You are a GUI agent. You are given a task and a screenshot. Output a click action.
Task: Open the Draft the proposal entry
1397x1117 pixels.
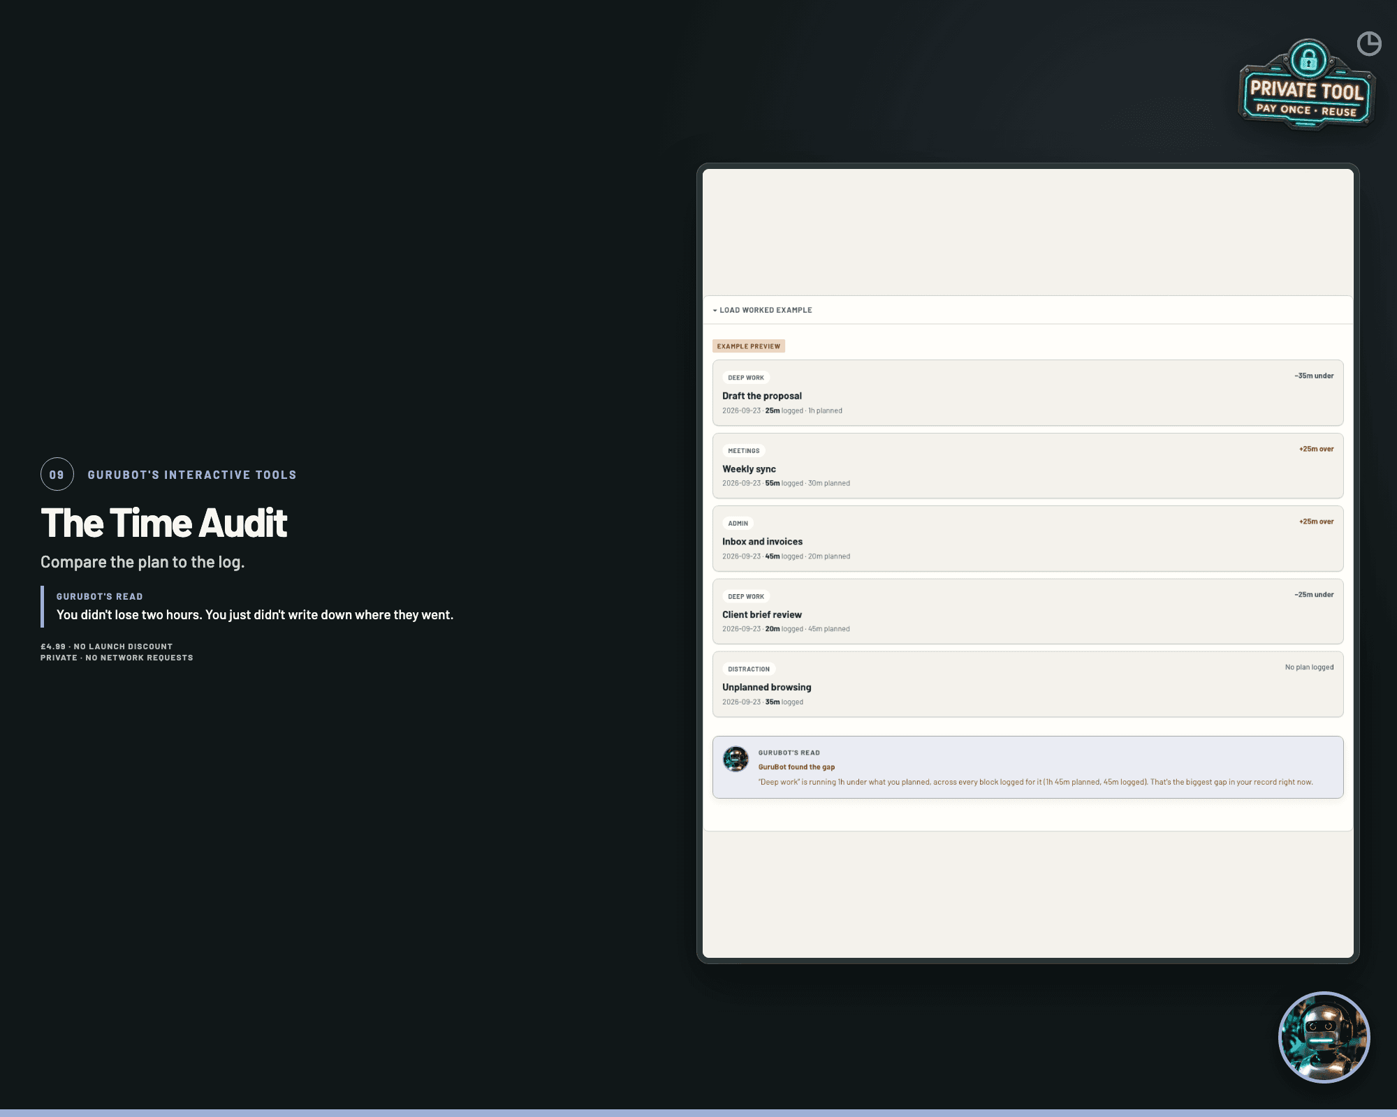[x=1027, y=393]
